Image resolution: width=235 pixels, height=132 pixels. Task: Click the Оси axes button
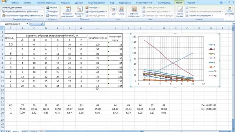point(113,11)
